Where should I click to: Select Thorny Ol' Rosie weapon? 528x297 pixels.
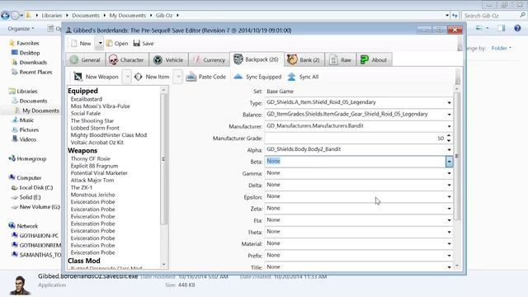point(90,158)
